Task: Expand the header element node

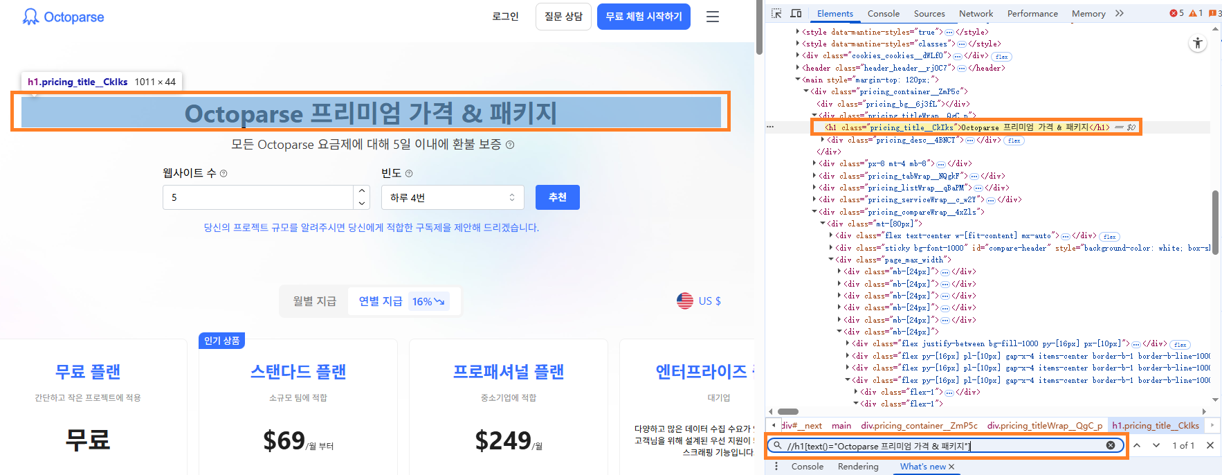Action: [x=798, y=68]
